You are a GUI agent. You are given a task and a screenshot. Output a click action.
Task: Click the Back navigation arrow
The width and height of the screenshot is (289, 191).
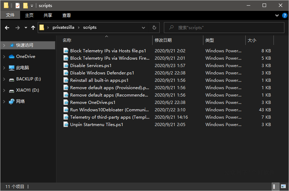click(x=7, y=28)
